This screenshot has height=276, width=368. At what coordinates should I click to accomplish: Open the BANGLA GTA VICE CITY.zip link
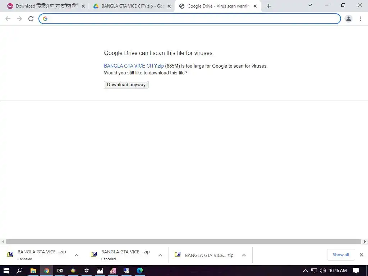pos(134,66)
